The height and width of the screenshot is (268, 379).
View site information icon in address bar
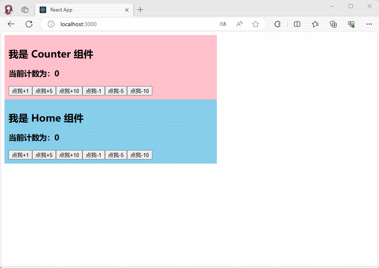[x=51, y=24]
